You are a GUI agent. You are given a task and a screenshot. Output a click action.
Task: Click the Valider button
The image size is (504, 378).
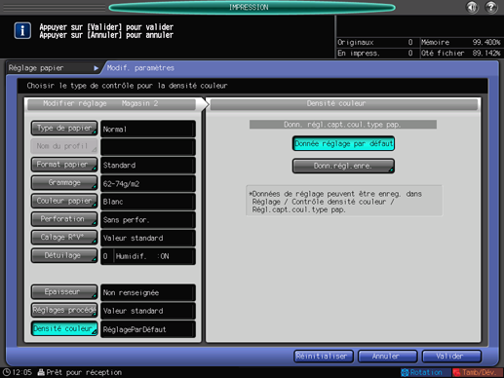coord(451,357)
